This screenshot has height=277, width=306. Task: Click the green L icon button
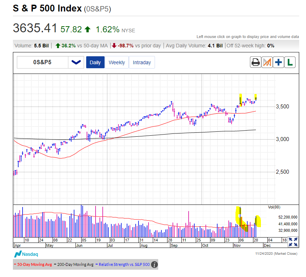point(290,62)
